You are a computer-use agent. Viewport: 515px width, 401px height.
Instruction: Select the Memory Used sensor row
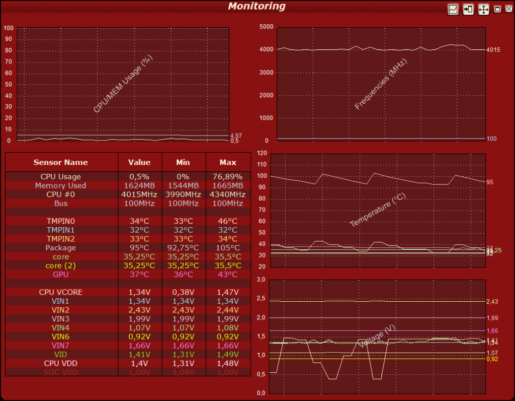coord(128,185)
